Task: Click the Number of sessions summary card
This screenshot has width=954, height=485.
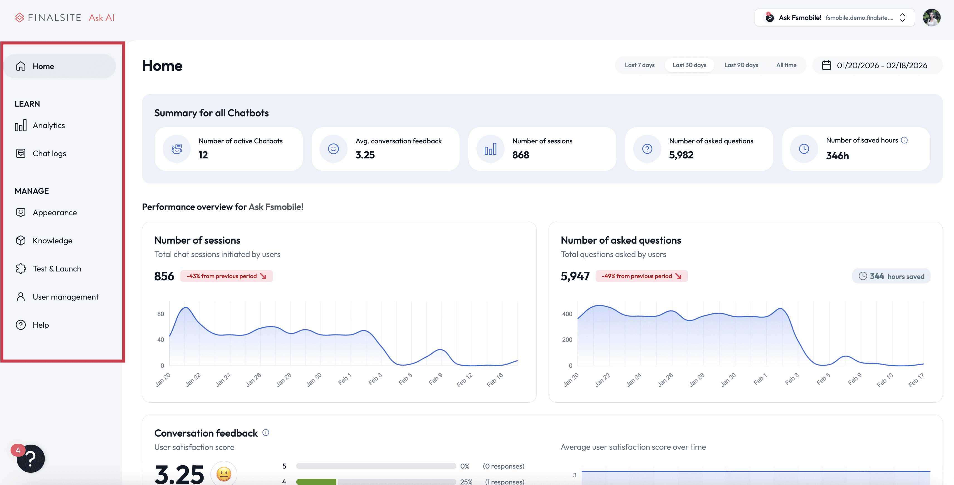Action: coord(542,149)
